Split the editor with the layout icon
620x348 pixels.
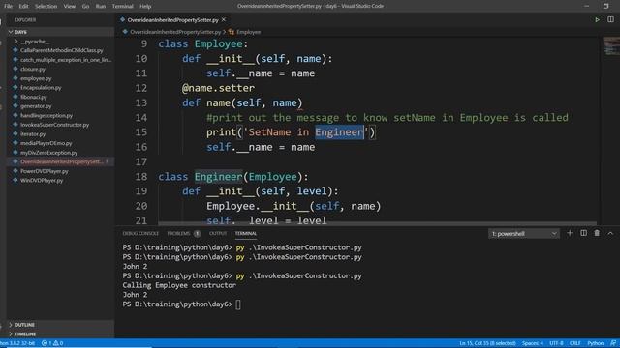tap(610, 19)
